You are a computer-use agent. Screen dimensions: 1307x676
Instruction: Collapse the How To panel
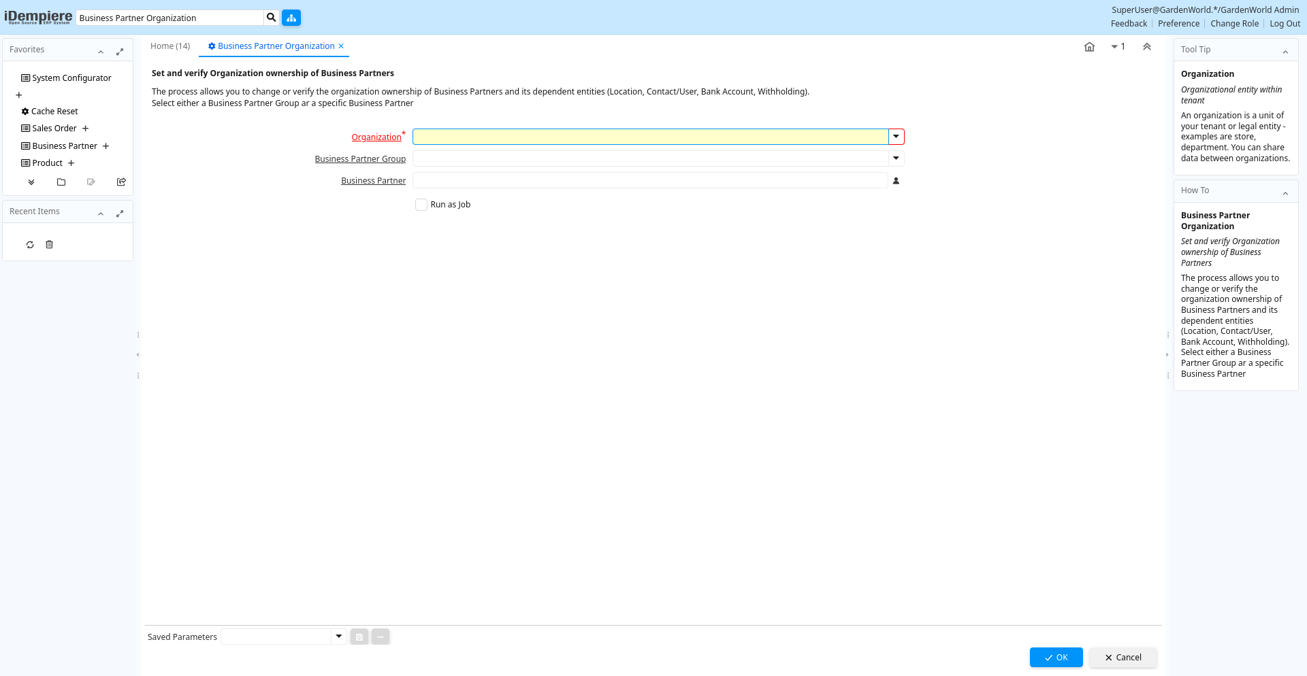(1285, 193)
